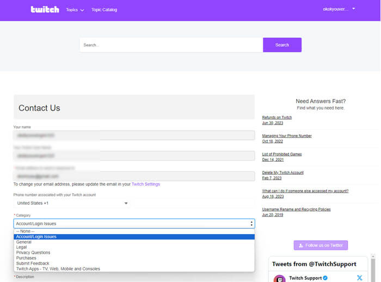Click the Twitch Support avatar icon
Image resolution: width=381 pixels, height=282 pixels.
pos(279,278)
